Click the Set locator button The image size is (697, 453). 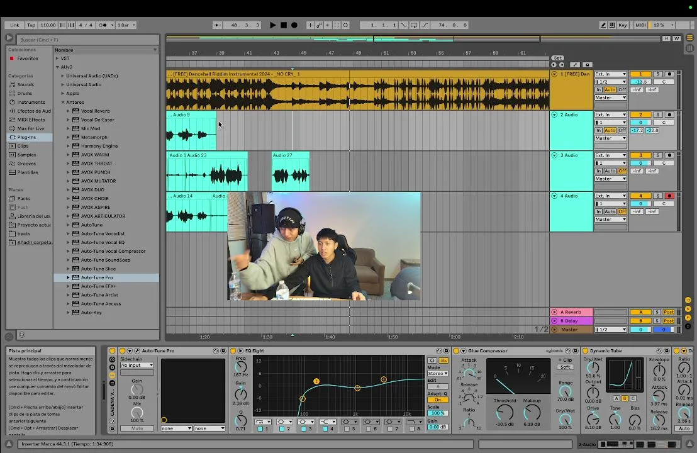click(557, 58)
